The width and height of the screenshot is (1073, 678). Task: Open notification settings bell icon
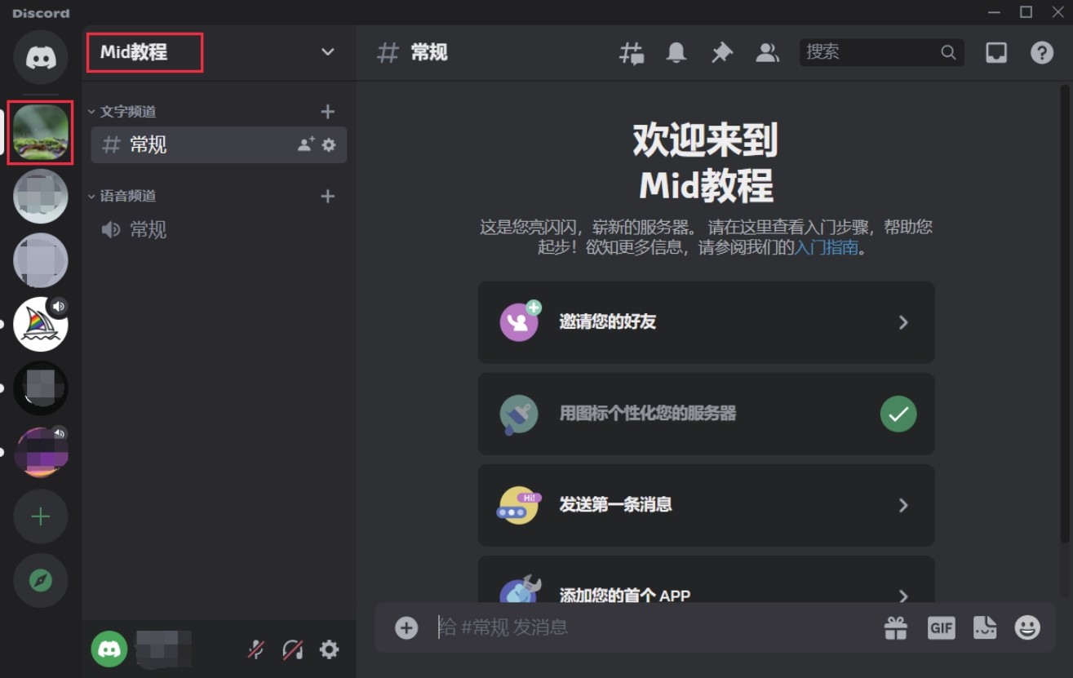(x=676, y=53)
